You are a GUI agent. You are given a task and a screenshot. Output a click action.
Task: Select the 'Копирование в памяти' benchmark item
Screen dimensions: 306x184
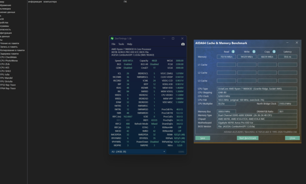point(12,50)
